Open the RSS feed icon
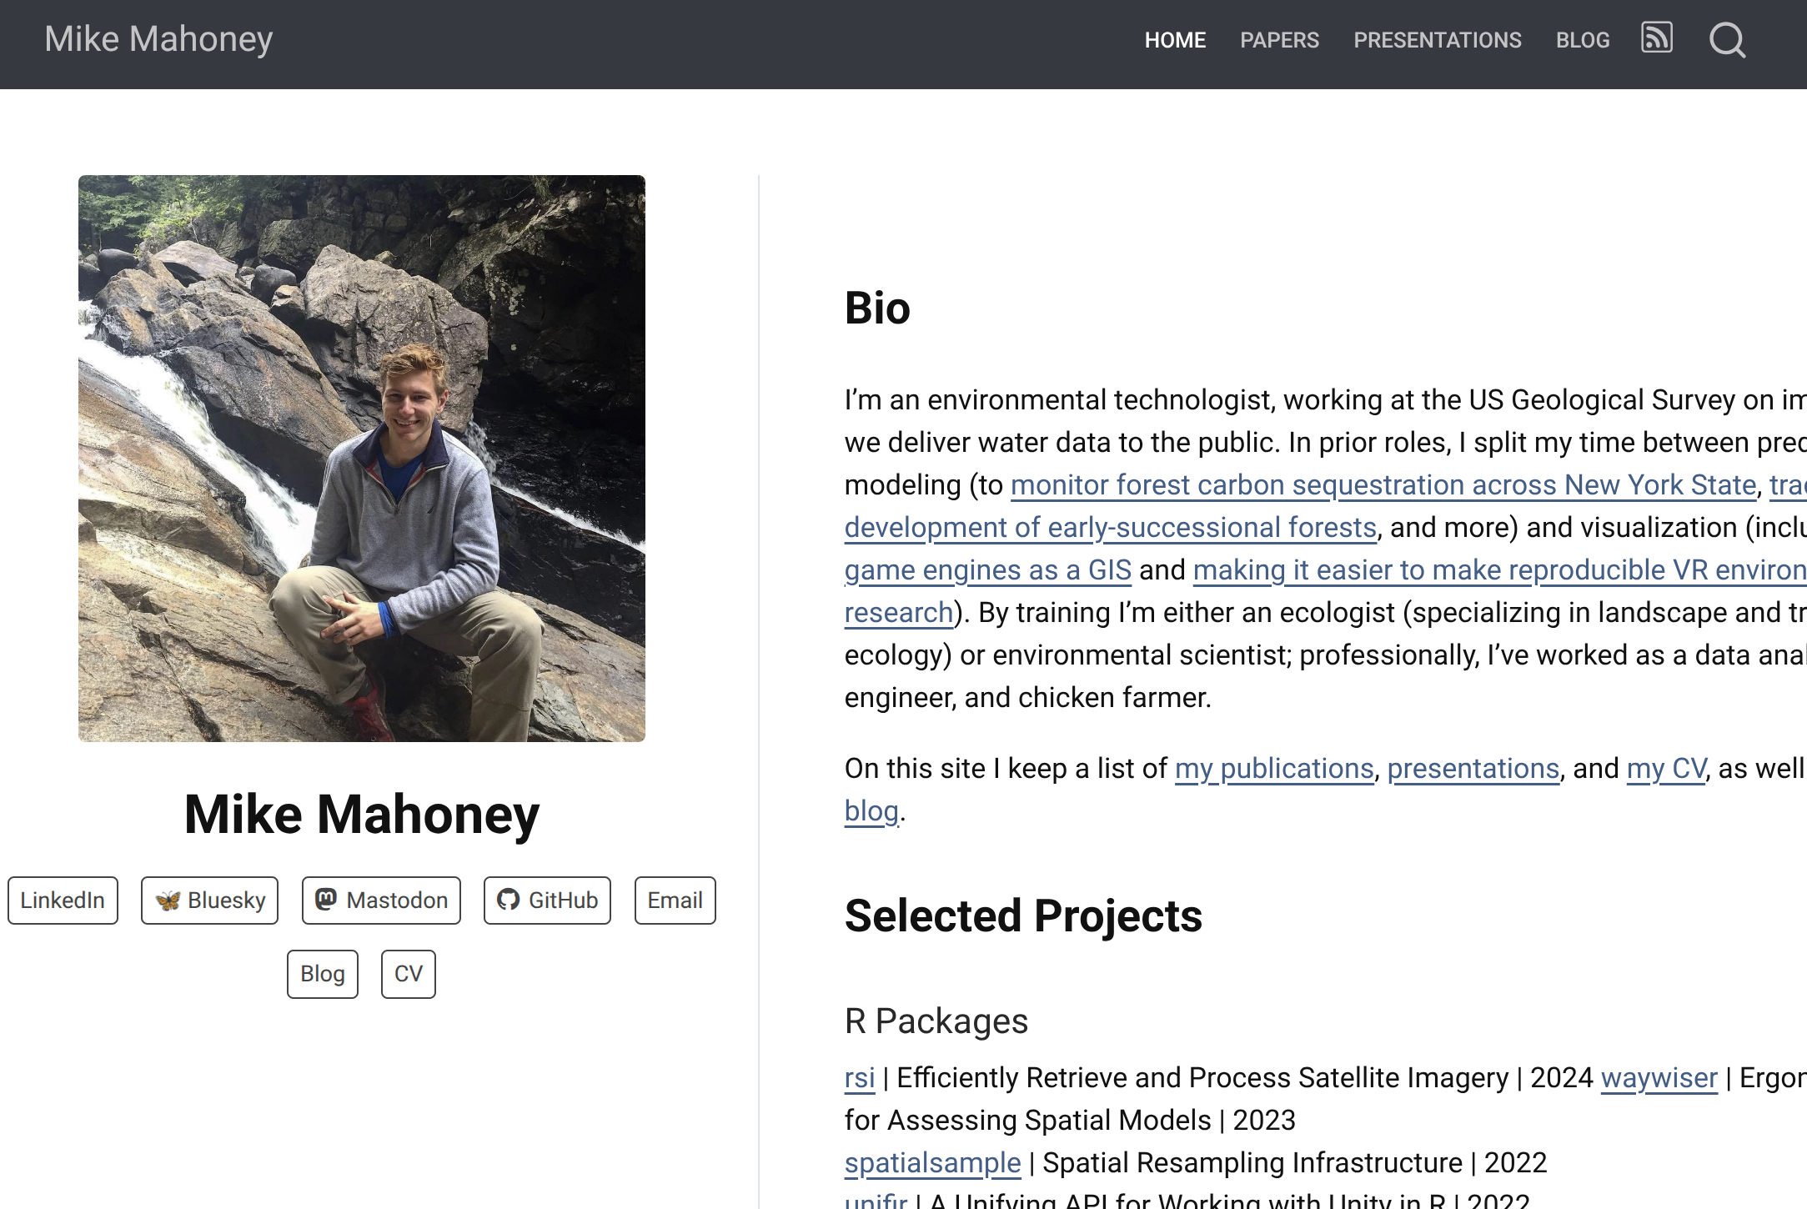1807x1209 pixels. 1656,38
